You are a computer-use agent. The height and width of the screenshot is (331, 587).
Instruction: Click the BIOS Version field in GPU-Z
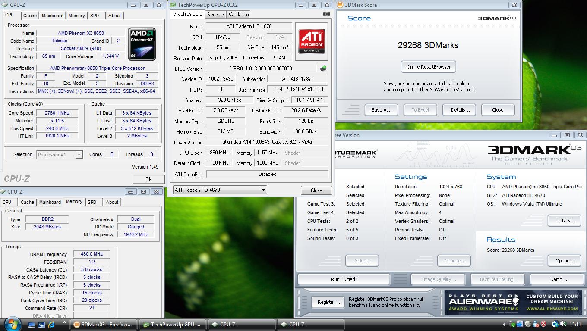coord(261,69)
